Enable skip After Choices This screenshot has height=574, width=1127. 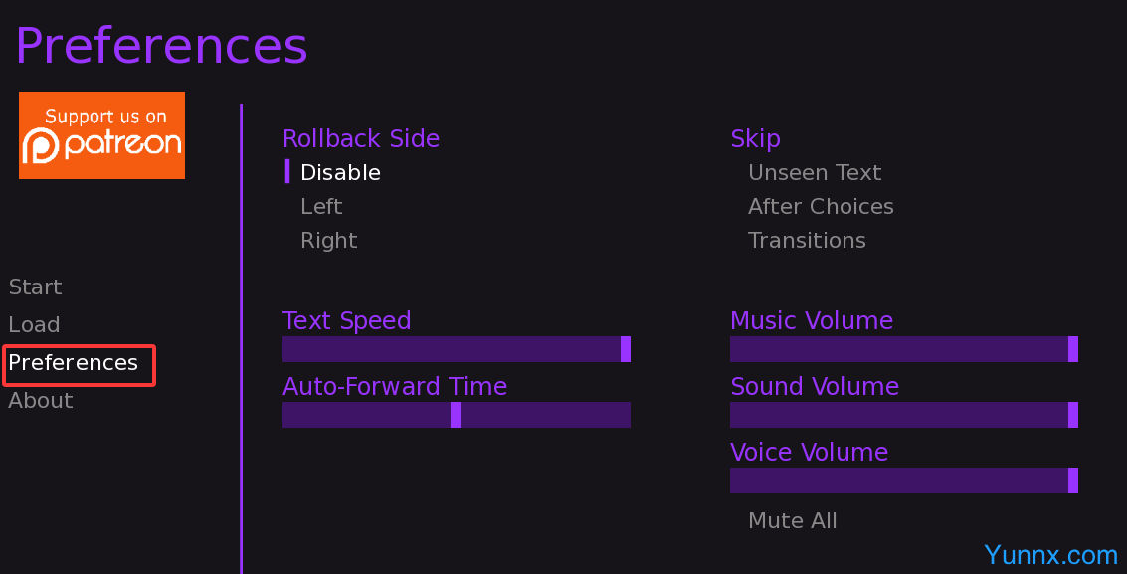pos(821,207)
